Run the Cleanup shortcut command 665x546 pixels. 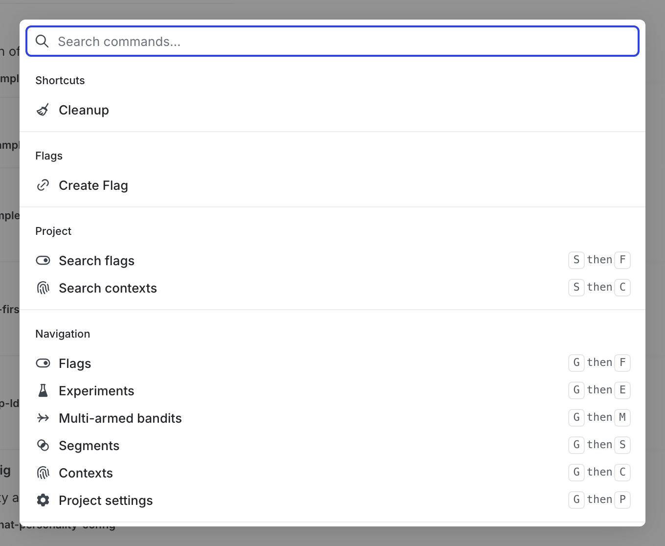coord(84,110)
